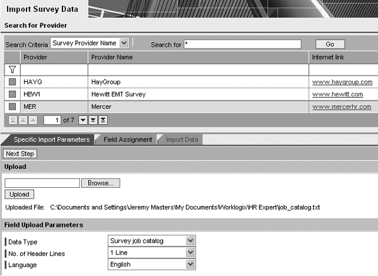
Task: Jump to last table page
Action: pos(103,120)
